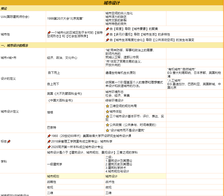
Task: Click the pushpin before 2018麻省理工学院 entry
Action: [x=49, y=141]
